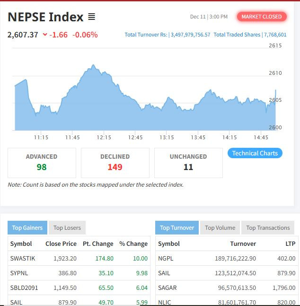This screenshot has width=300, height=306.
Task: Click the chart peak near 12:15
Action: [x=93, y=65]
